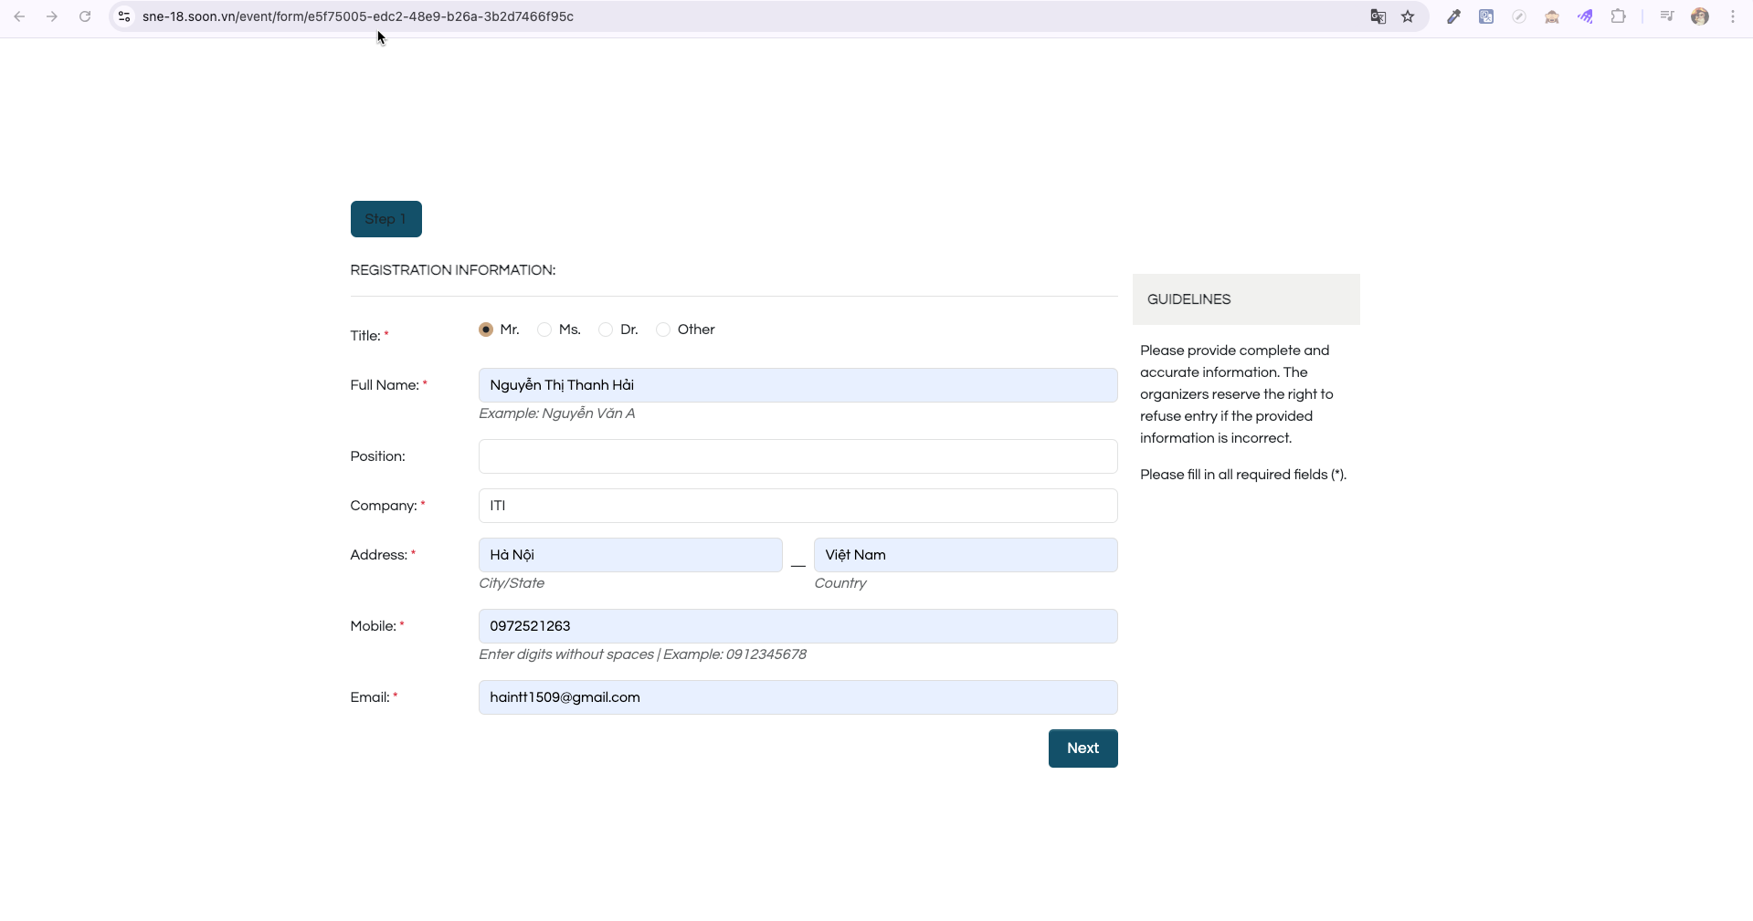The height and width of the screenshot is (921, 1753).
Task: Select the Other title option
Action: [x=663, y=330]
